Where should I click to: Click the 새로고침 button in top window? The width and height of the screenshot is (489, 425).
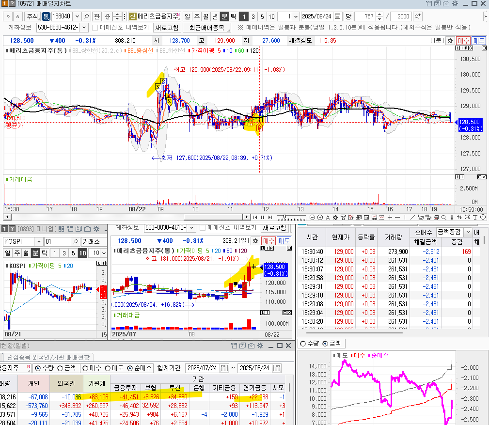pyautogui.click(x=167, y=28)
